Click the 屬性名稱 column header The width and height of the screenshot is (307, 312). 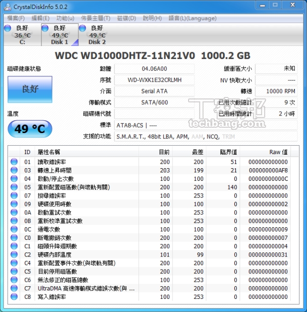click(x=86, y=152)
